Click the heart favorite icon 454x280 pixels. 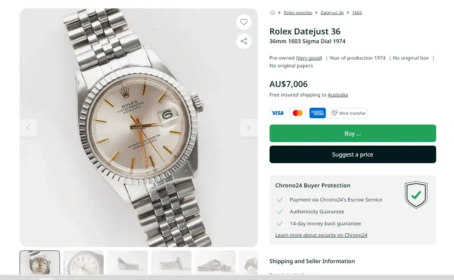[x=244, y=22]
